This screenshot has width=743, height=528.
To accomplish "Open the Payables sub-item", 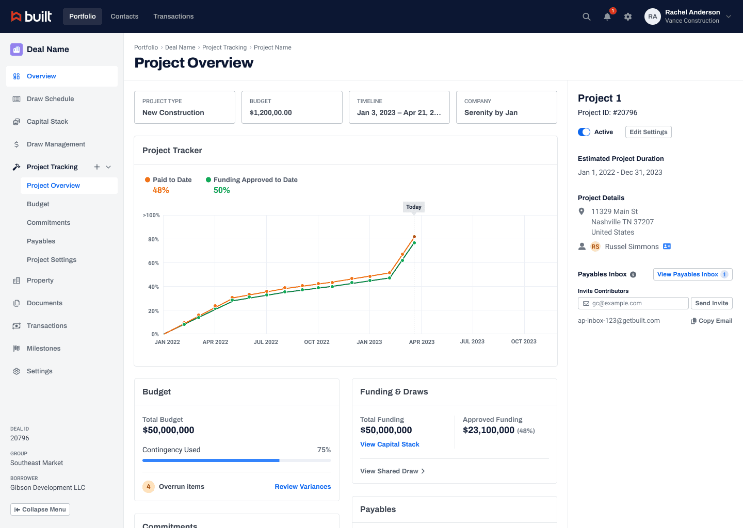I will (69, 241).
